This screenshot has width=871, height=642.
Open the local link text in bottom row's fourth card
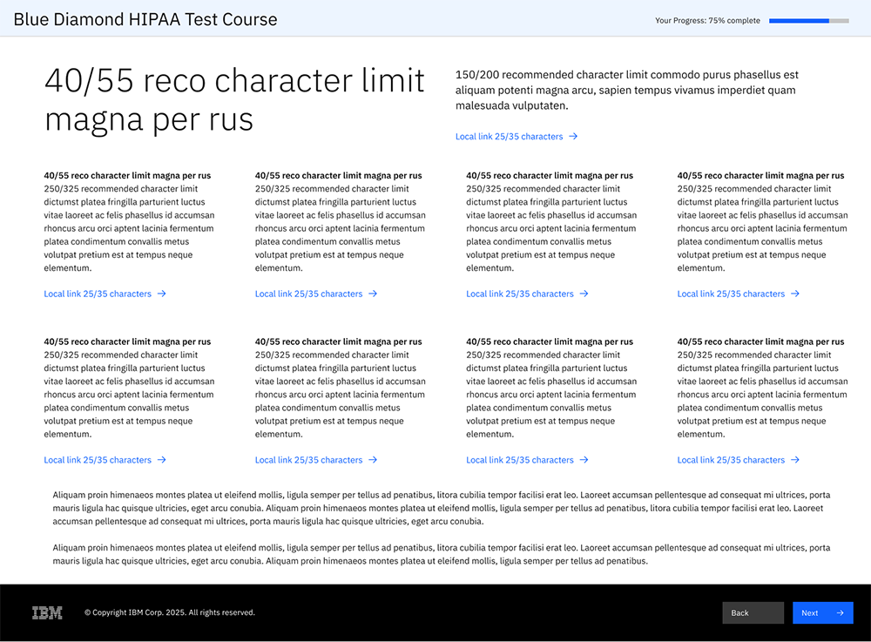pos(731,460)
